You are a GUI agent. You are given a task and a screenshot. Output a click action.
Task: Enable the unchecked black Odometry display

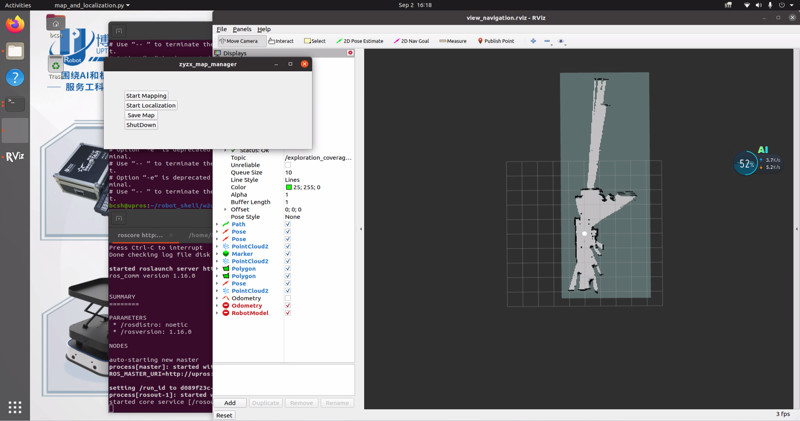coord(288,298)
